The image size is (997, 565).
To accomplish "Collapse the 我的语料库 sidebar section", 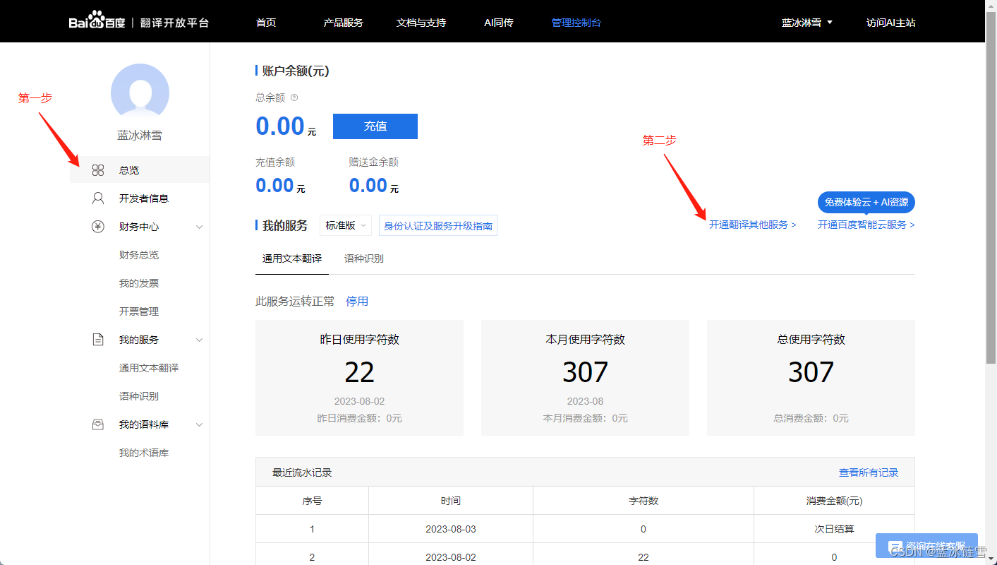I will [x=199, y=424].
